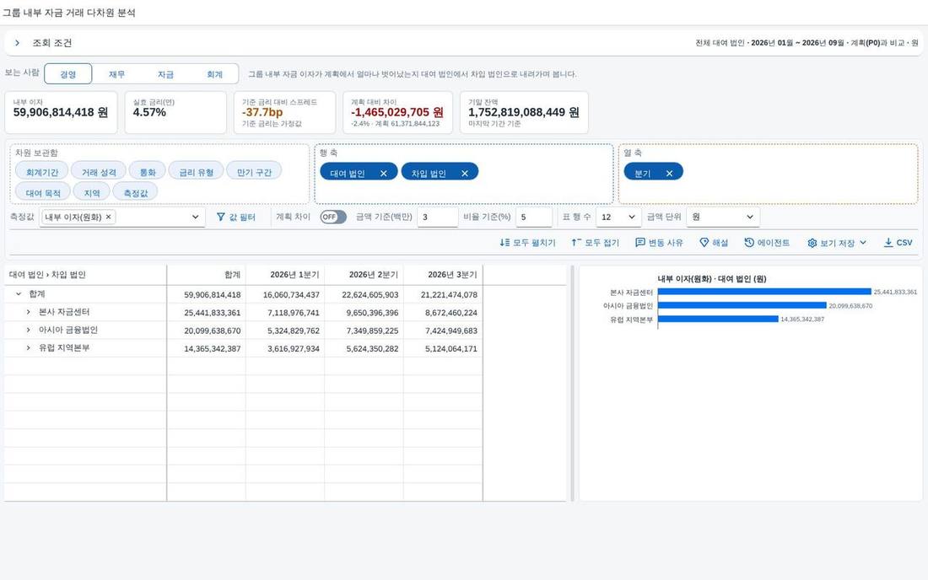Toggle the 계획 차이 OFF switch

pos(333,217)
